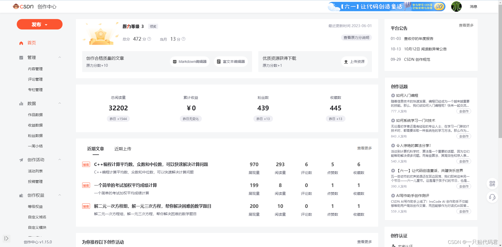Click the 数据 bar chart icon
The height and width of the screenshot is (247, 502).
[x=21, y=104]
